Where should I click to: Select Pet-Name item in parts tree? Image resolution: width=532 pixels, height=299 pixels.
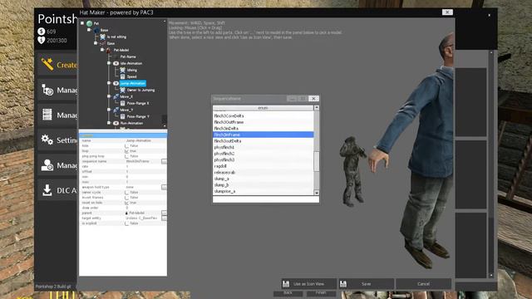[x=128, y=56]
